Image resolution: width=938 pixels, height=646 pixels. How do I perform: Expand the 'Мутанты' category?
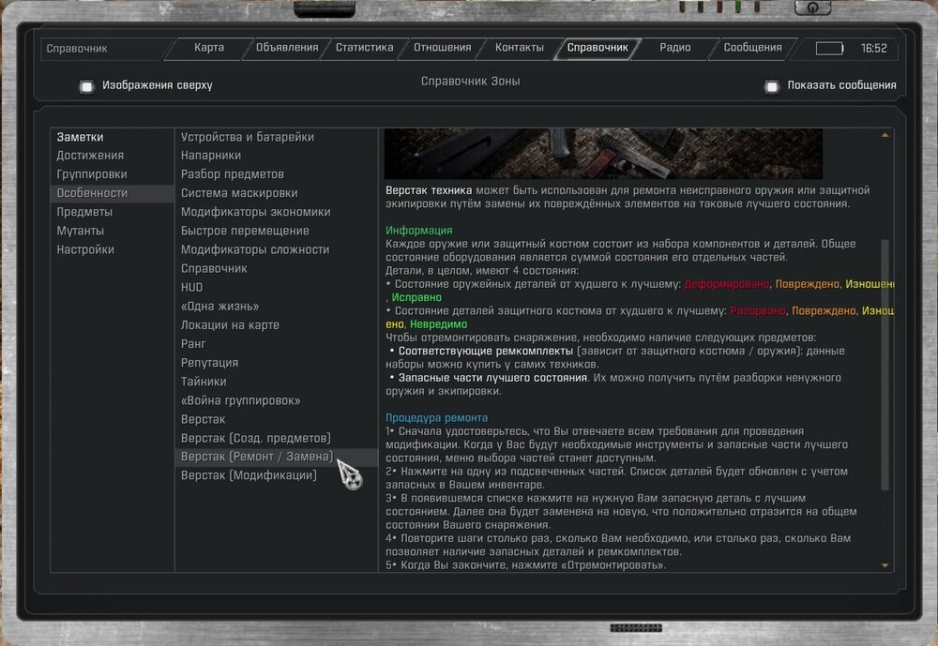pyautogui.click(x=80, y=231)
